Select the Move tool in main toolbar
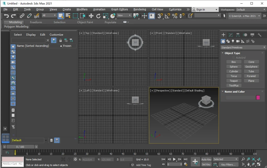Image resolution: width=267 pixels, height=168 pixels. tap(91, 16)
